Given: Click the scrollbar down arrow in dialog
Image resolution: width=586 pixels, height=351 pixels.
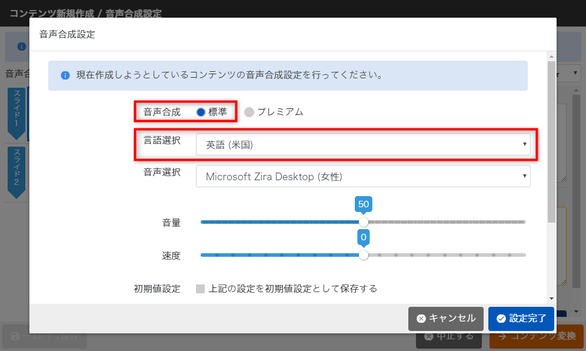Looking at the screenshot, I should click(551, 299).
